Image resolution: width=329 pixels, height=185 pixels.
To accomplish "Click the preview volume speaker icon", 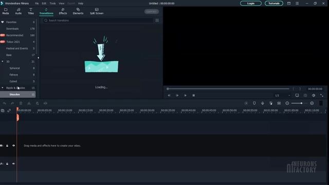I will (x=314, y=96).
